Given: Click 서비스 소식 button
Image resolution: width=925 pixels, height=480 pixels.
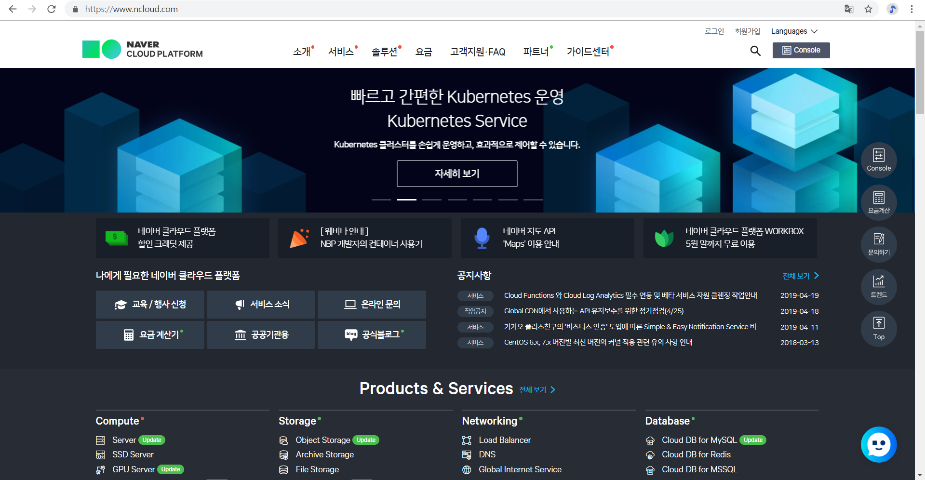Looking at the screenshot, I should [261, 304].
